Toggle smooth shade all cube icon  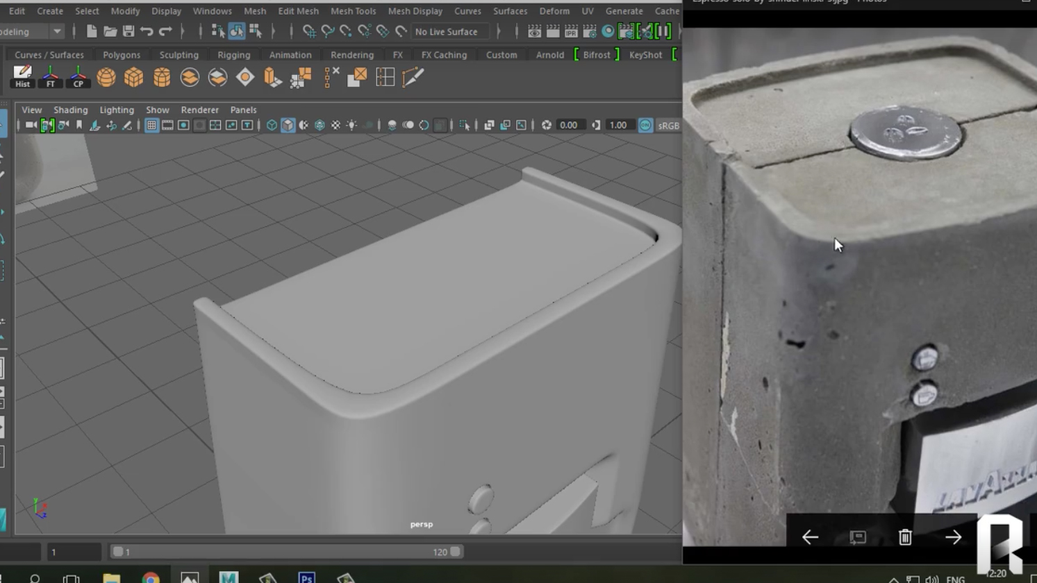pos(288,126)
